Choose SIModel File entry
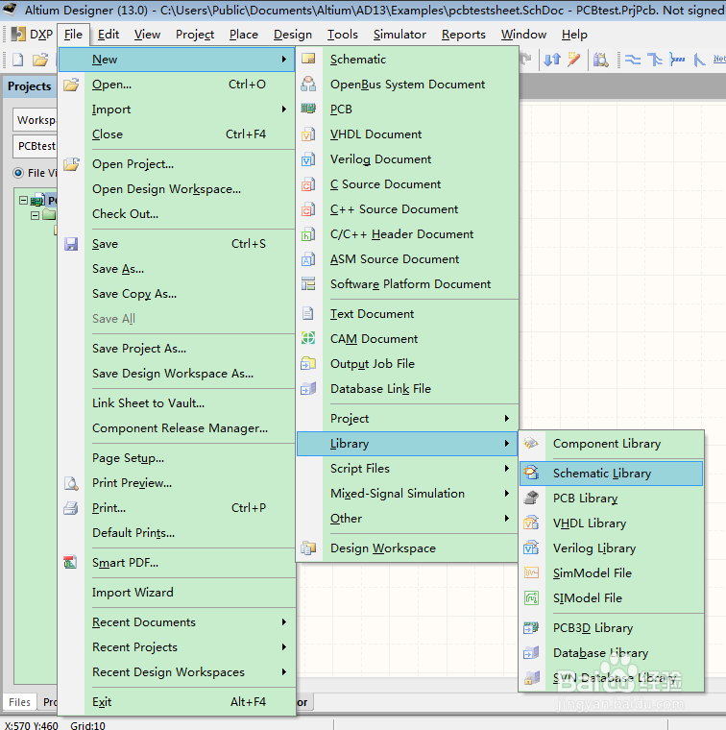The width and height of the screenshot is (726, 730). point(611,597)
